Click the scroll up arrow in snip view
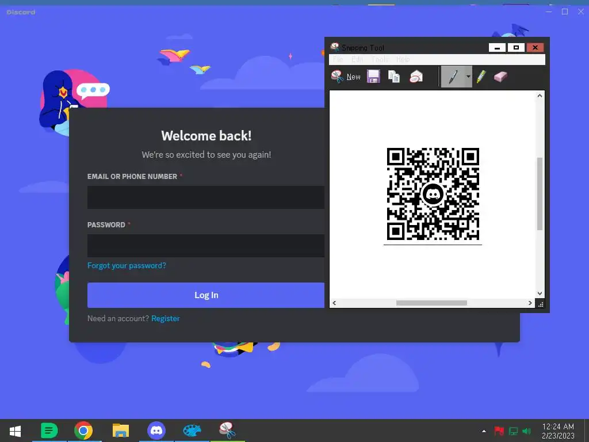Image resolution: width=589 pixels, height=442 pixels. coord(540,96)
